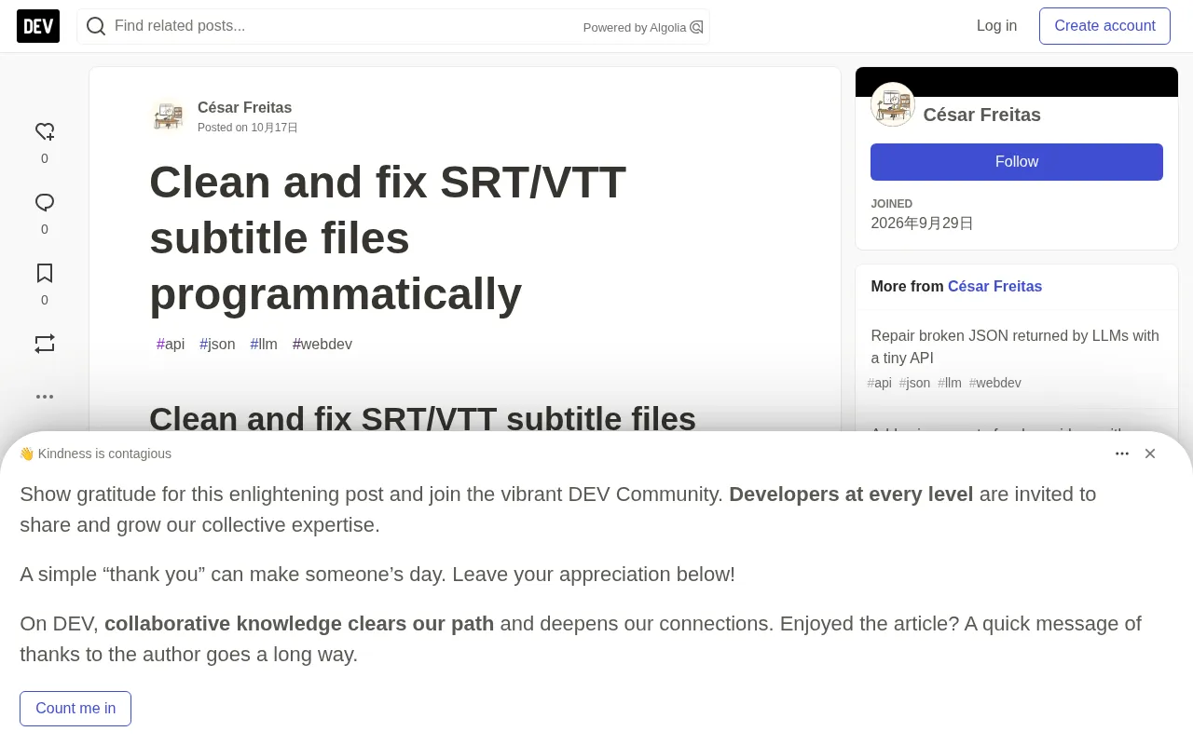Image resolution: width=1193 pixels, height=745 pixels.
Task: Open César Freitas's small author avatar
Action: point(168,115)
